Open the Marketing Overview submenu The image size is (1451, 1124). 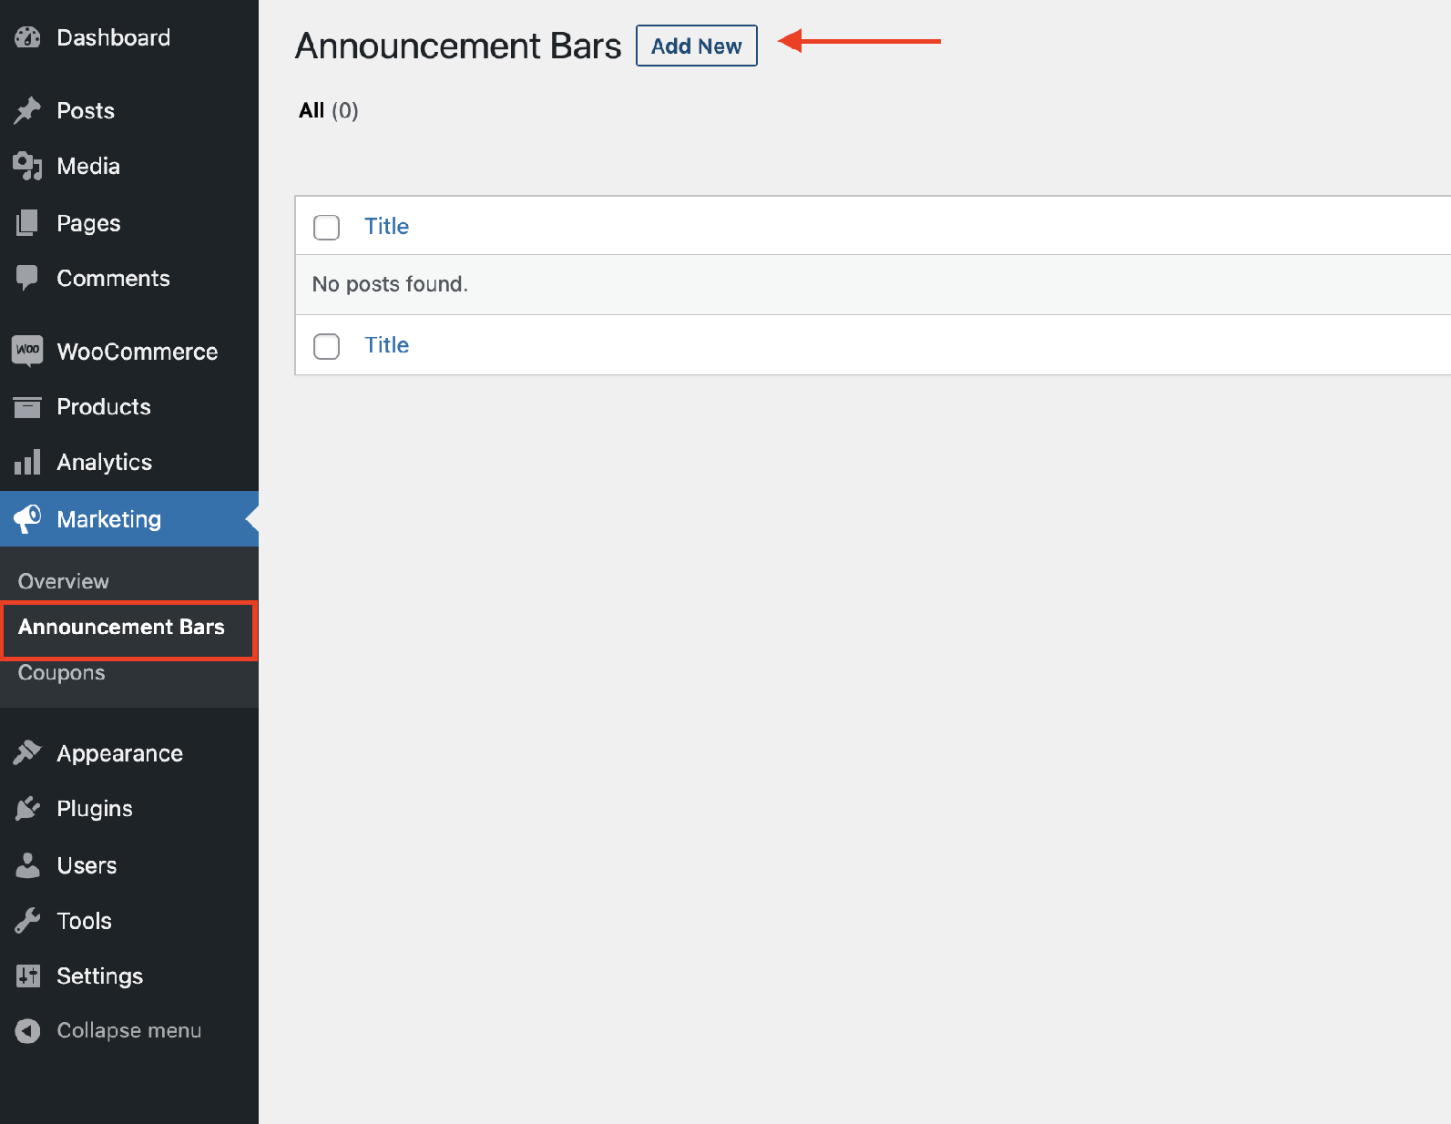pos(64,581)
